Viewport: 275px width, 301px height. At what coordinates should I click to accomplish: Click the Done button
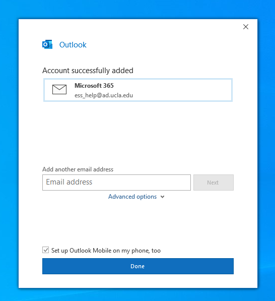(138, 266)
